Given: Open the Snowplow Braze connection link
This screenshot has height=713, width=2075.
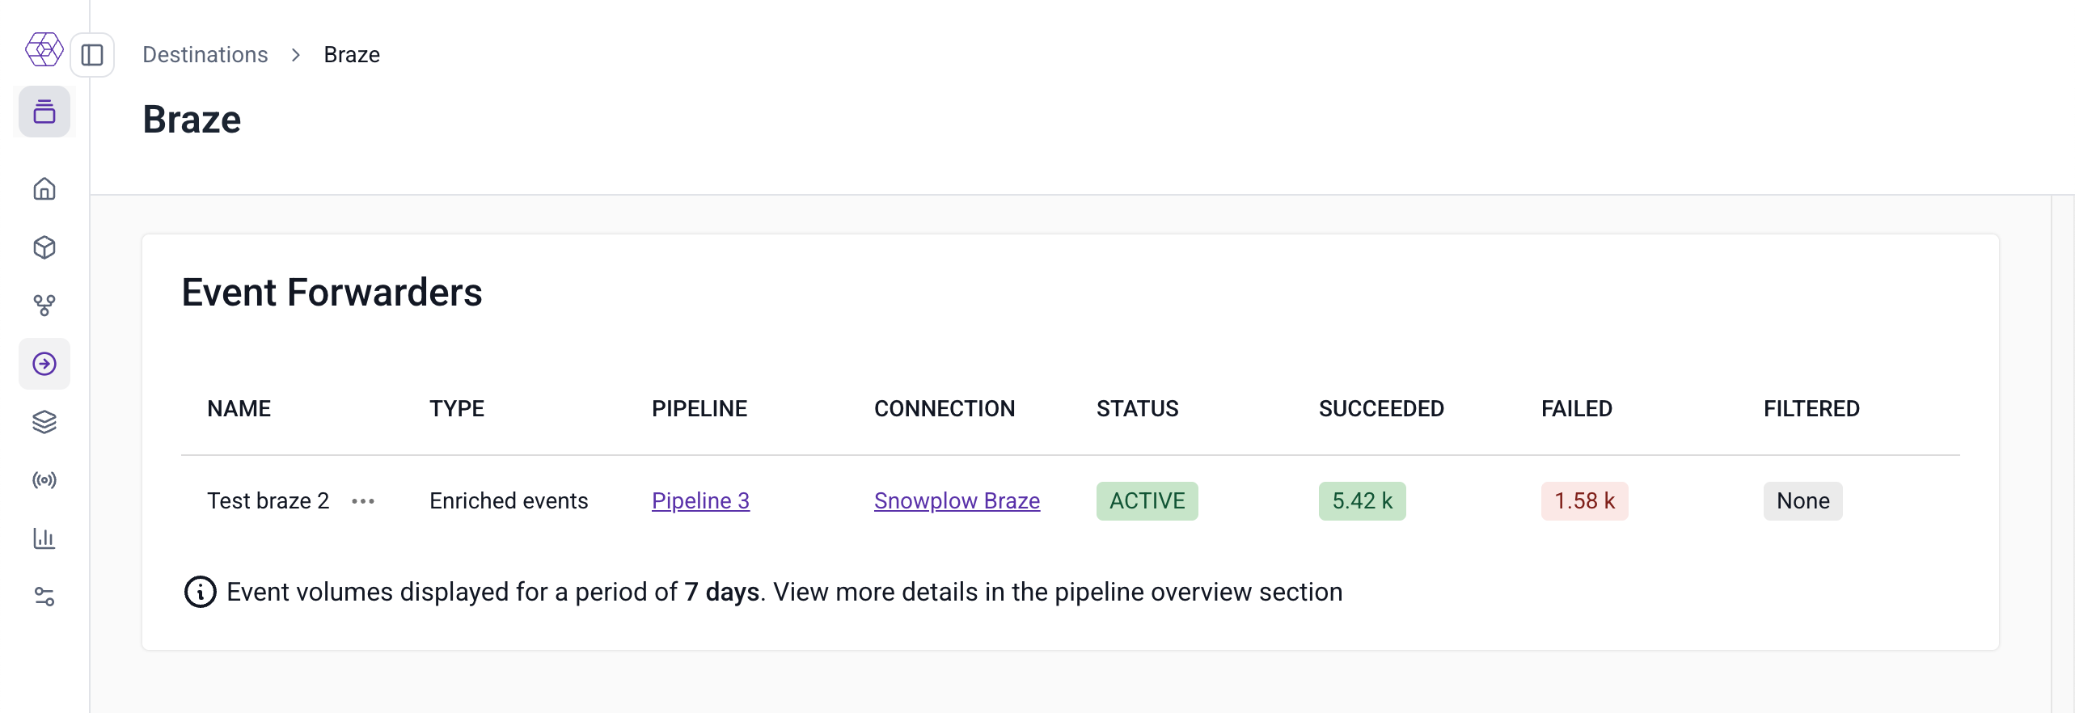Looking at the screenshot, I should pyautogui.click(x=957, y=500).
